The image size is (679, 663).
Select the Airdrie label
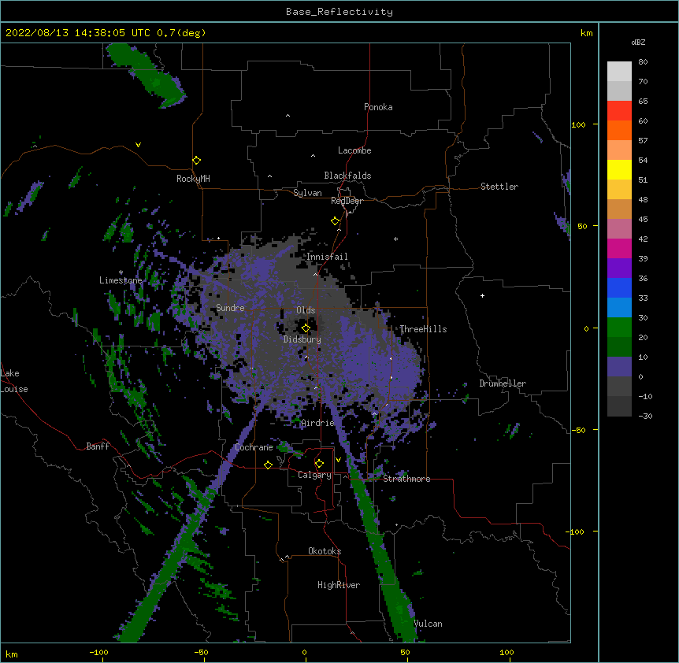pyautogui.click(x=317, y=423)
